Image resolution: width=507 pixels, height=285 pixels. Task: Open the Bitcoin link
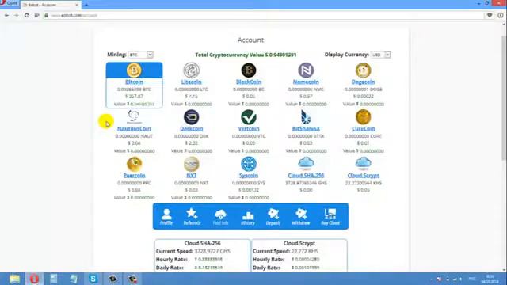point(134,82)
